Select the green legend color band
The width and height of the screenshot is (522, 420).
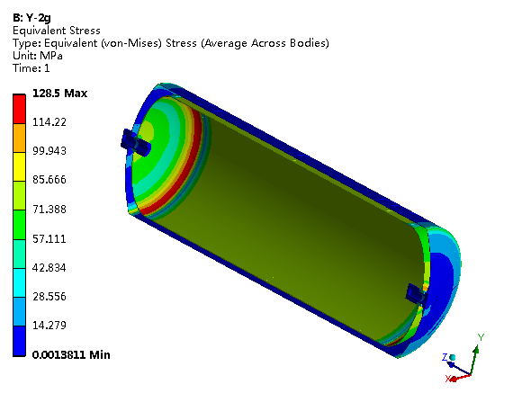19,225
